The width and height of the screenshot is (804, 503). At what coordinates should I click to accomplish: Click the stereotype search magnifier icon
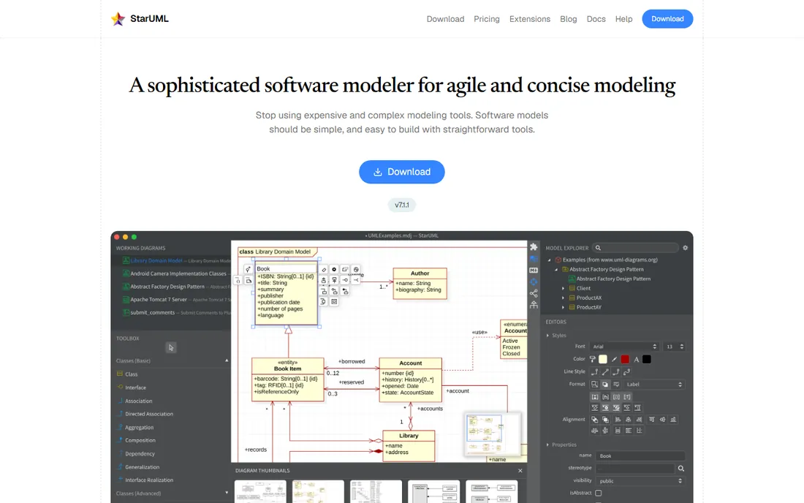pyautogui.click(x=681, y=468)
